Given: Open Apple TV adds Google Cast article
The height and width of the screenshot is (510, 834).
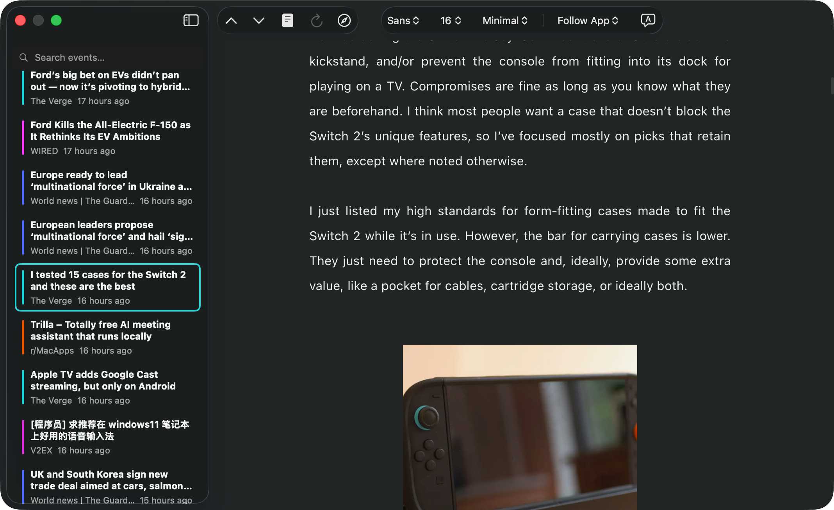Looking at the screenshot, I should [x=108, y=387].
